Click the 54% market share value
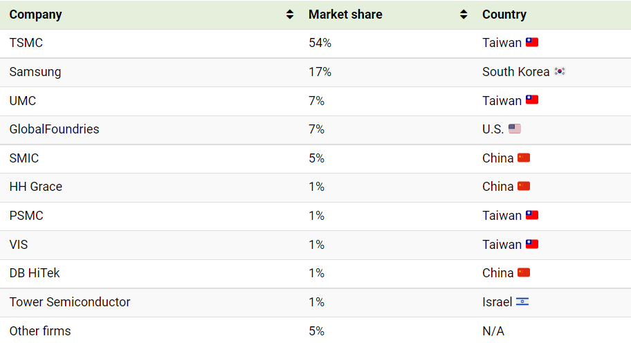 [x=320, y=43]
